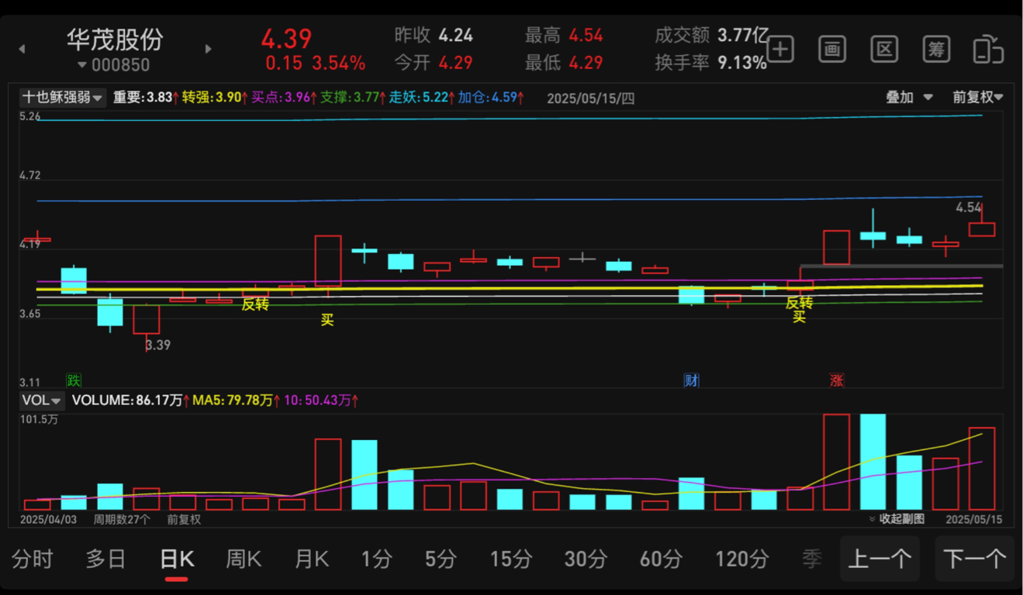This screenshot has width=1023, height=595.
Task: Go to previous stock with left arrow
Action: click(22, 50)
